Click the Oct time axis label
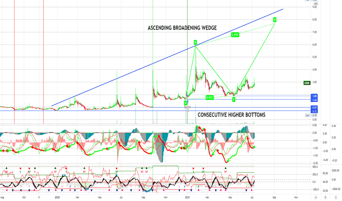This screenshot has height=201, width=342. 24,197
